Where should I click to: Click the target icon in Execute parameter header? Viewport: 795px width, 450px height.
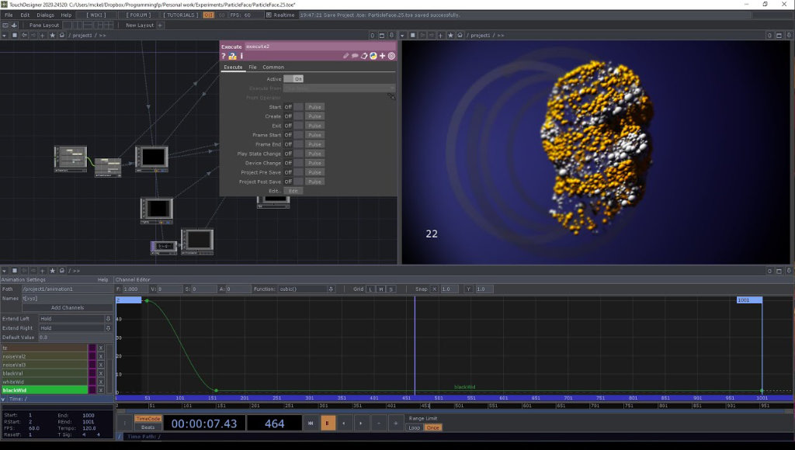[391, 56]
